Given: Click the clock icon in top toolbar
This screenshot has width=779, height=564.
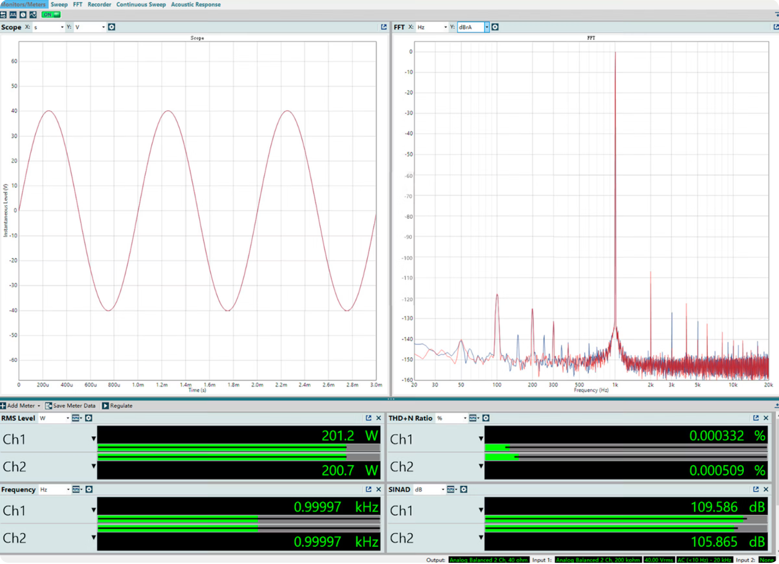Looking at the screenshot, I should 23,14.
